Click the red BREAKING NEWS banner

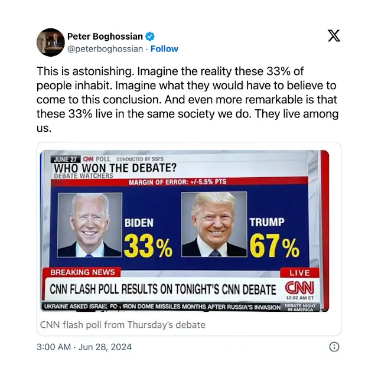(x=82, y=272)
